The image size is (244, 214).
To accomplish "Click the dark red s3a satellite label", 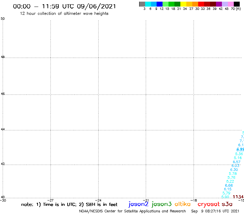I will pos(227,204).
